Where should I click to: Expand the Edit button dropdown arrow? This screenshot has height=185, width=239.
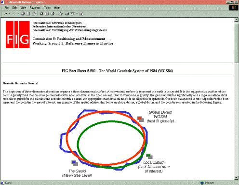pos(77,13)
